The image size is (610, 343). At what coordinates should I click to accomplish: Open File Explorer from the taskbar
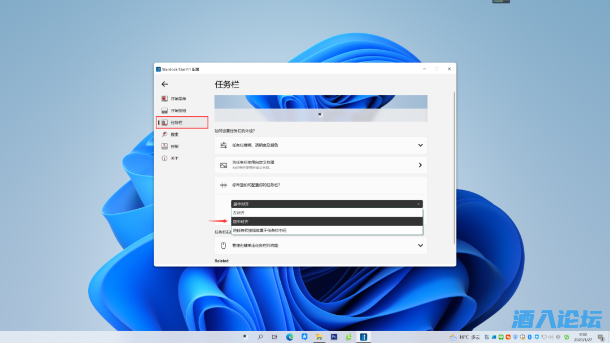[x=319, y=337]
